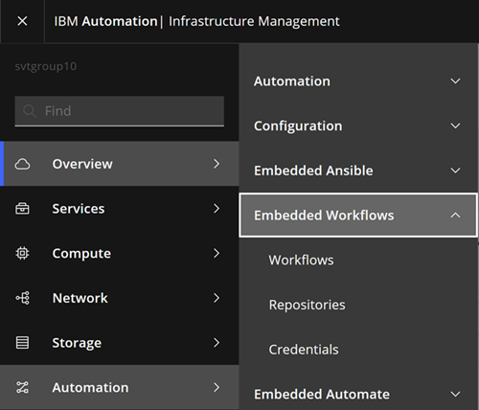Image resolution: width=479 pixels, height=410 pixels.
Task: Click the Configuration section heading
Action: (298, 125)
